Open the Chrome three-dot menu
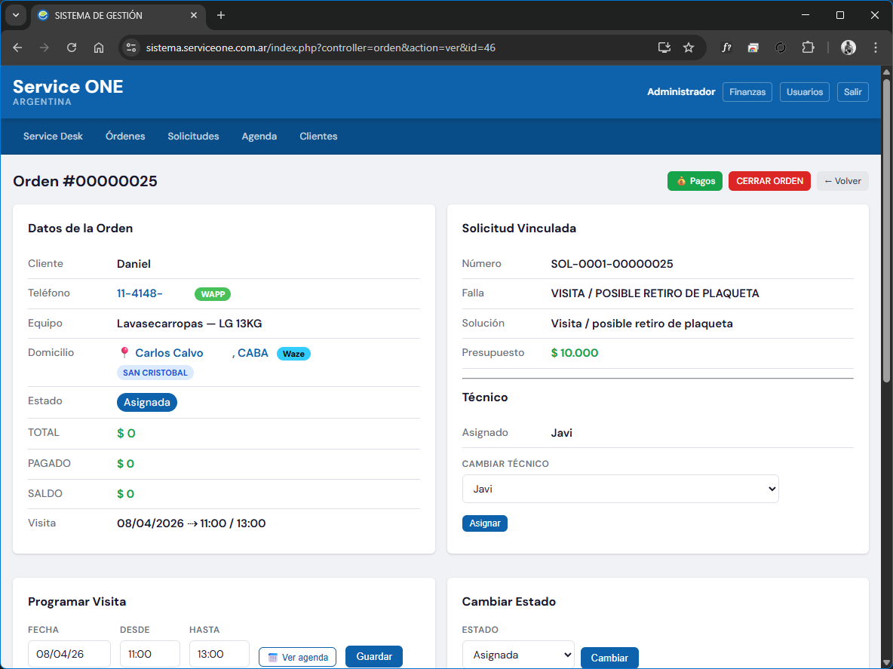 coord(876,48)
